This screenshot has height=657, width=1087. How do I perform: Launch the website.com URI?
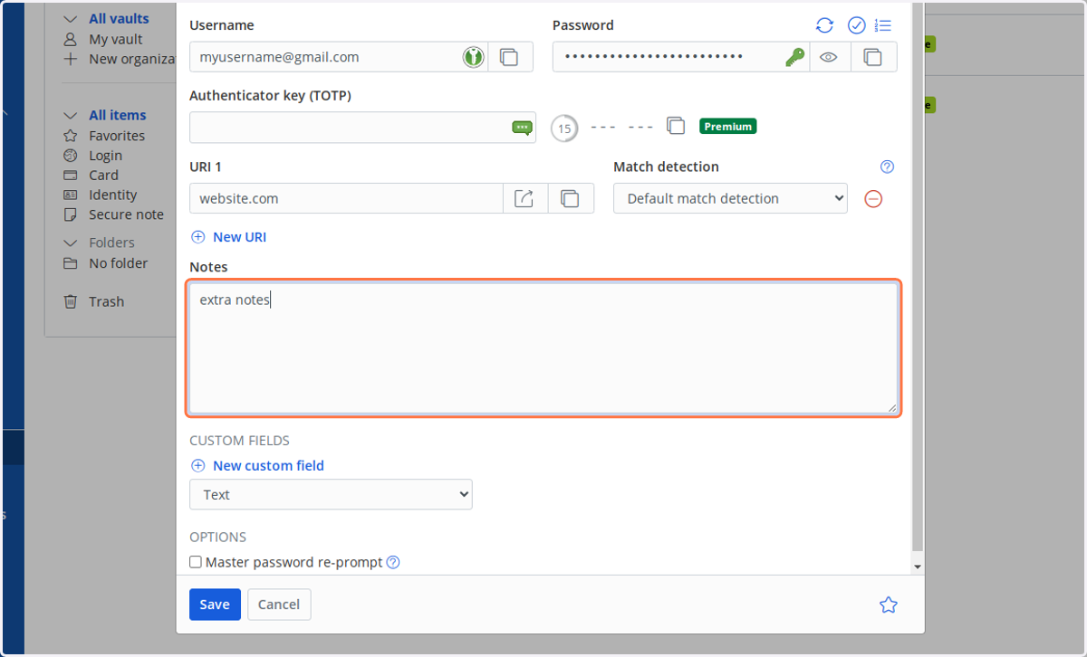point(524,198)
